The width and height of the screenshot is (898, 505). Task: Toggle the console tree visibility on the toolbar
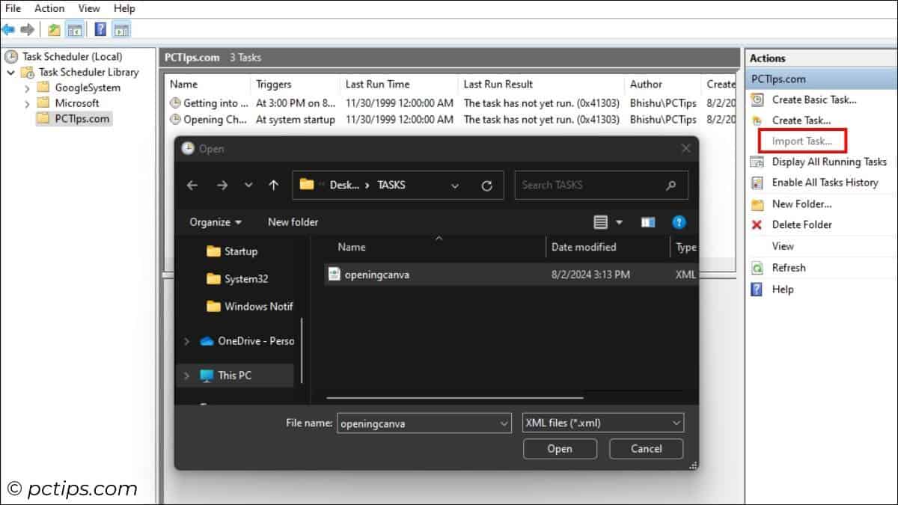[x=76, y=29]
